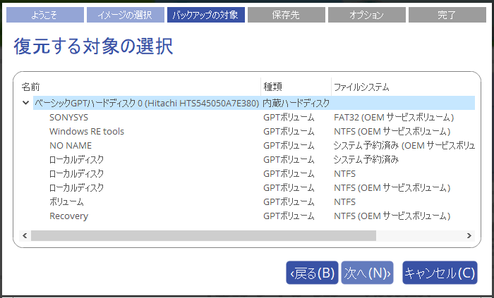Switch to the ようこそ step tab
Viewport: 494px width, 298px height.
point(44,15)
